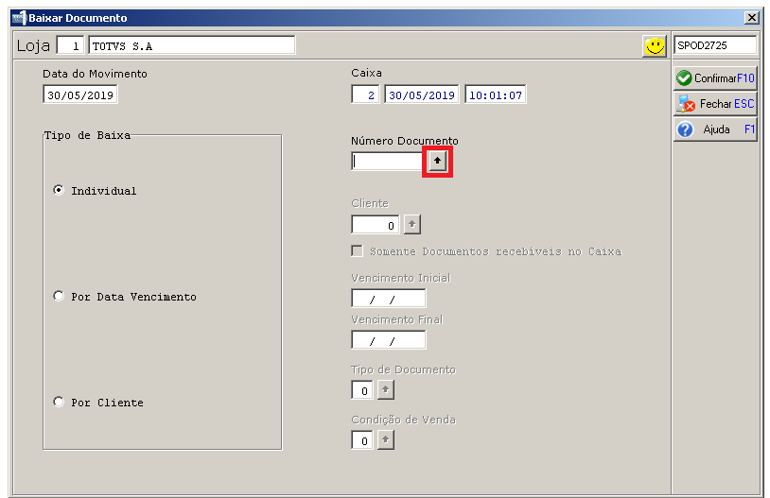Open help with the Ajuda F1 button
This screenshot has height=498, width=770.
715,129
